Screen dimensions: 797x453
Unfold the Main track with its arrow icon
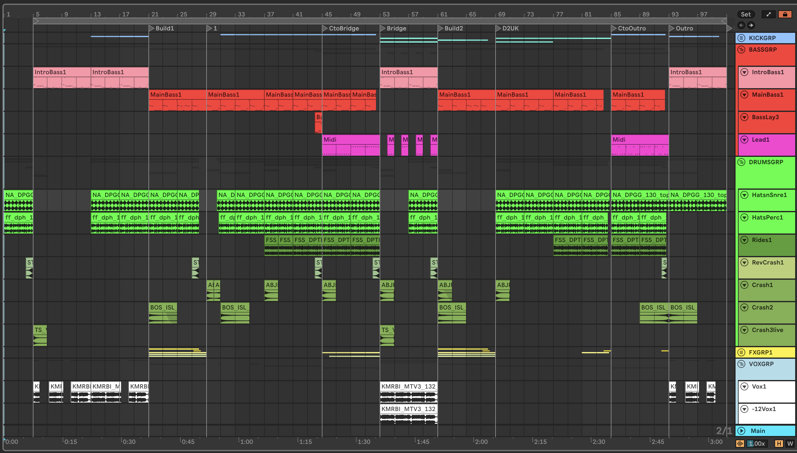(742, 431)
